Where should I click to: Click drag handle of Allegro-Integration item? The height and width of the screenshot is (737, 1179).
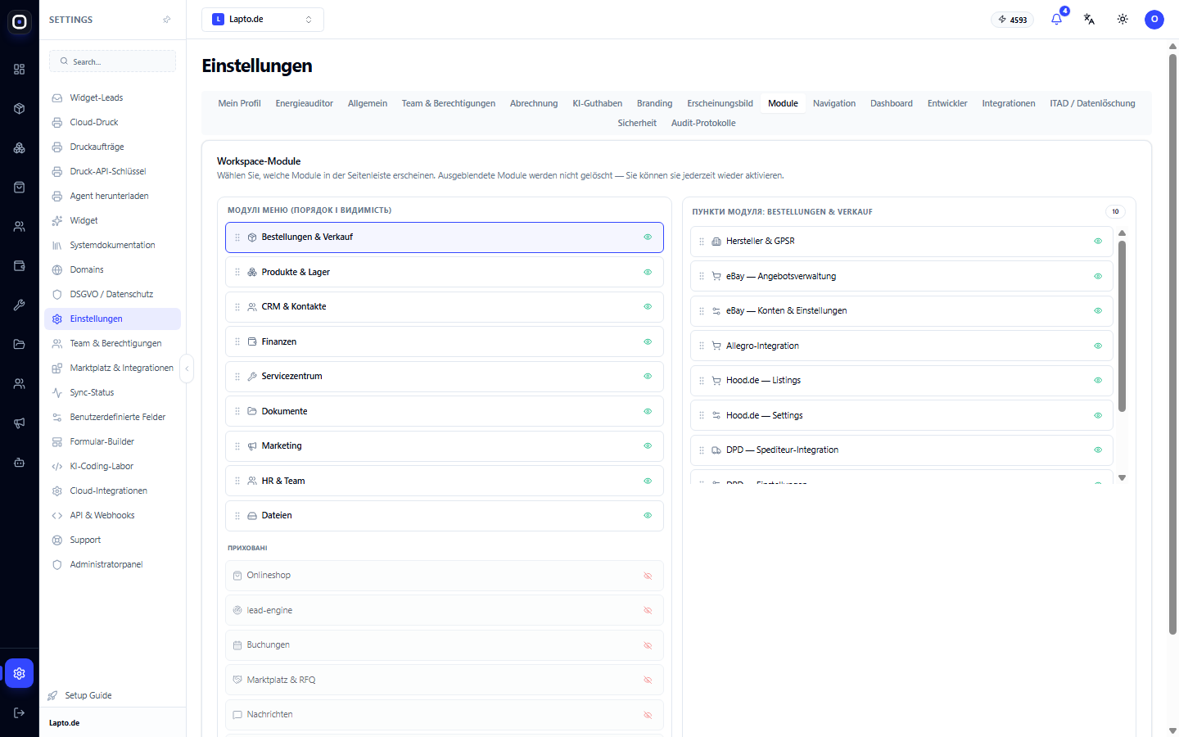pyautogui.click(x=702, y=346)
